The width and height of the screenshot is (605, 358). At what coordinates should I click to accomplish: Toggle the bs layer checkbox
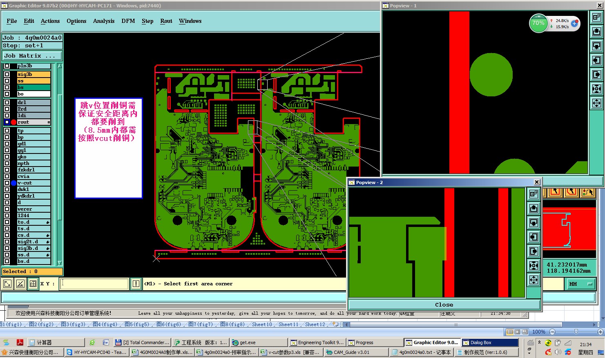(x=7, y=87)
